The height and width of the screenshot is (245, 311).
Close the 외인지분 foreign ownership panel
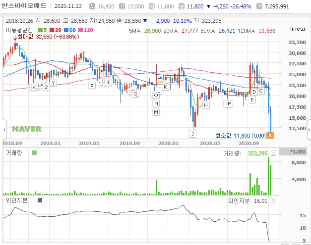click(273, 201)
